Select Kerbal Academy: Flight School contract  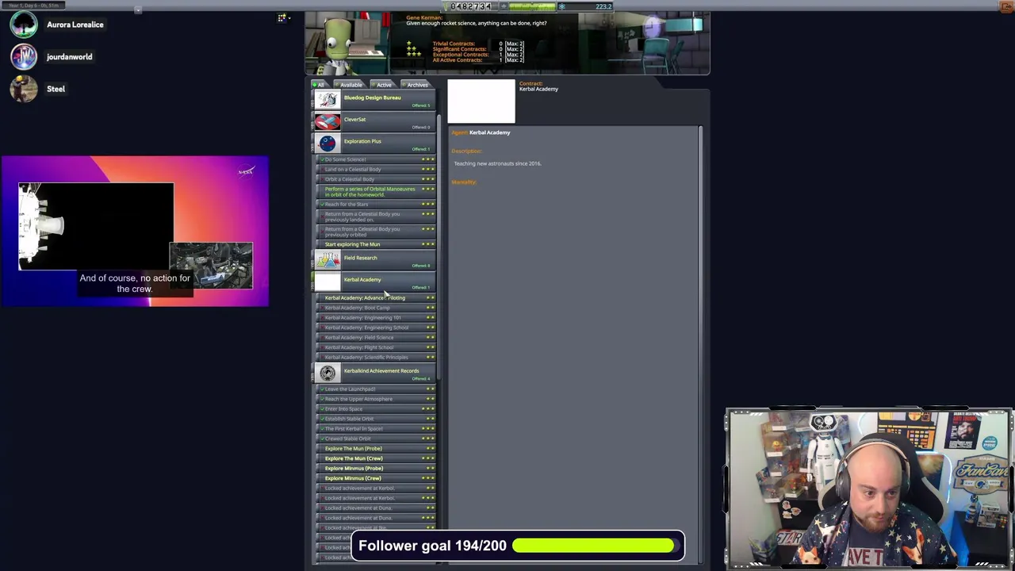(377, 347)
